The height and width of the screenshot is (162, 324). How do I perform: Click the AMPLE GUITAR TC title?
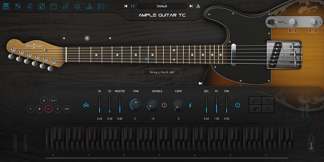click(162, 15)
